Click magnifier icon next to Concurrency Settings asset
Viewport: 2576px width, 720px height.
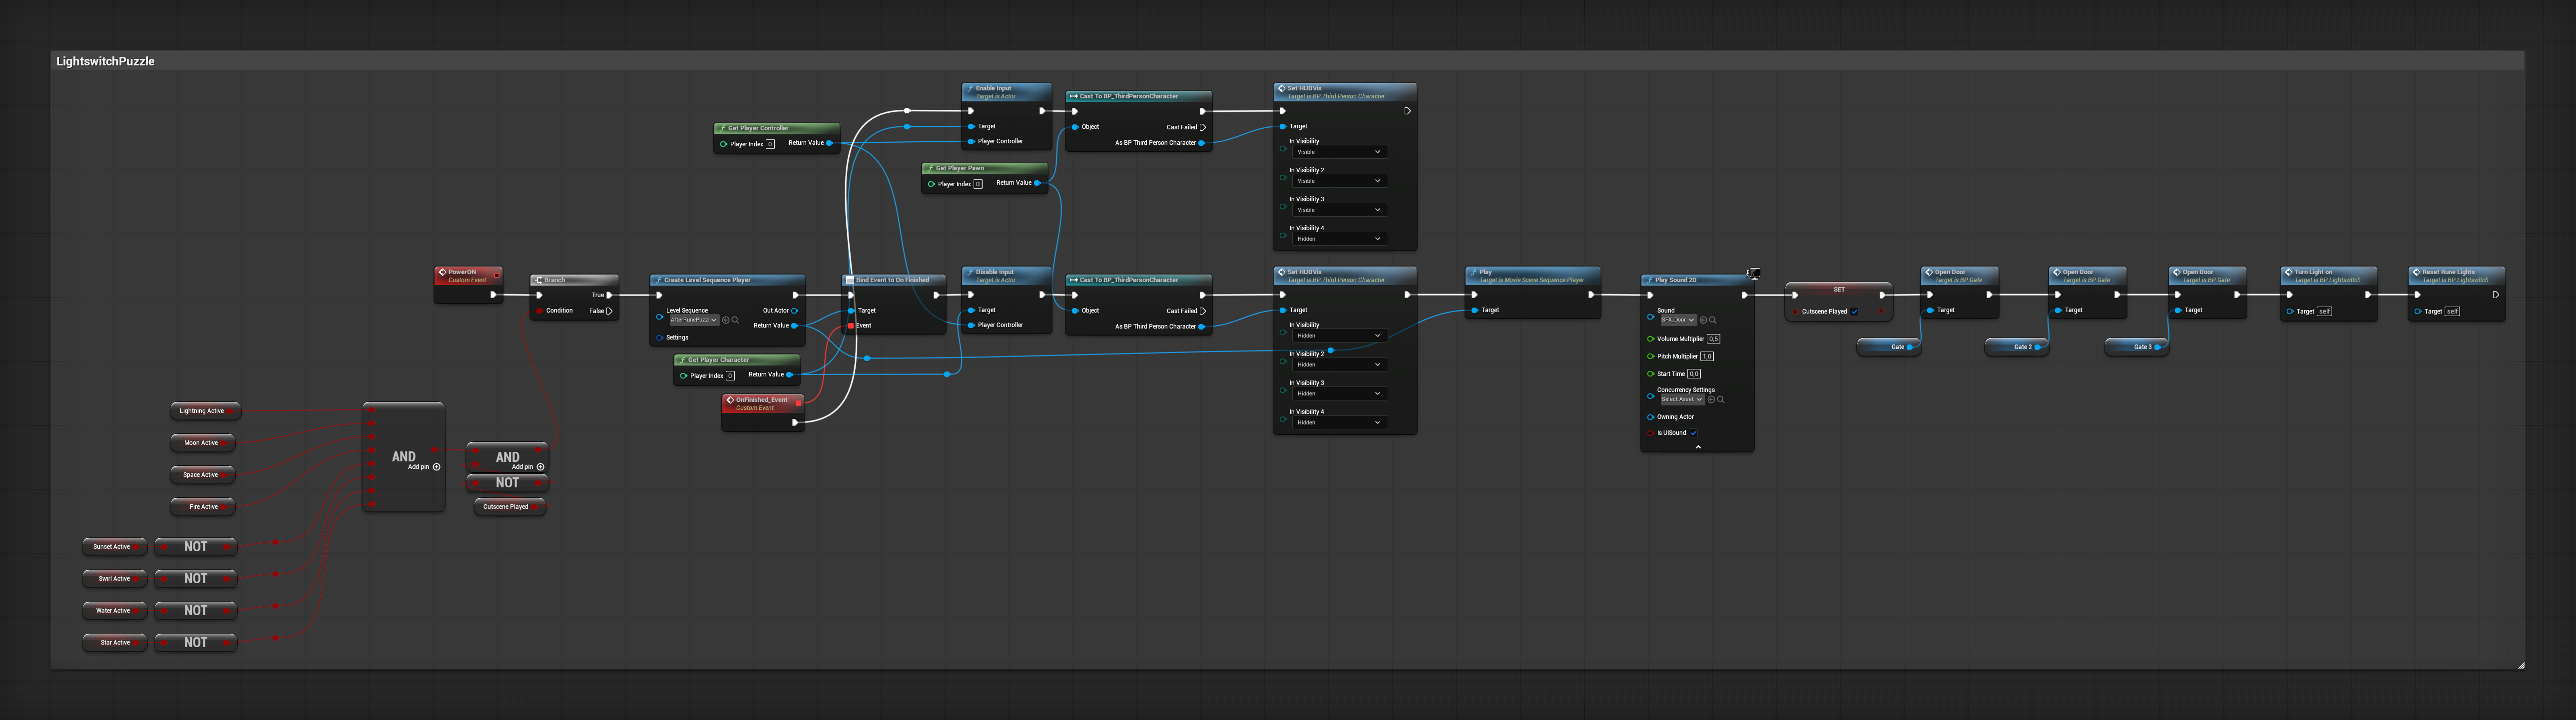tap(1720, 399)
